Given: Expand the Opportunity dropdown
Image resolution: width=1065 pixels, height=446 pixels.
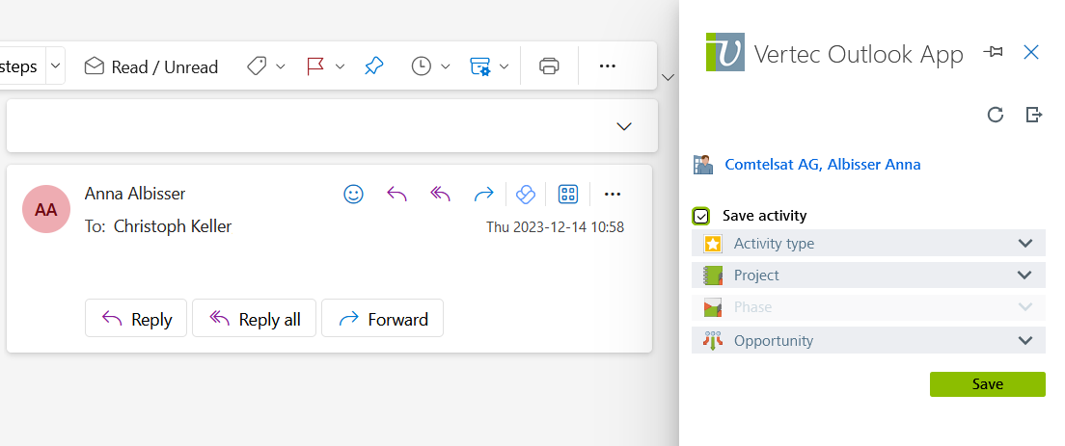Looking at the screenshot, I should pos(868,340).
